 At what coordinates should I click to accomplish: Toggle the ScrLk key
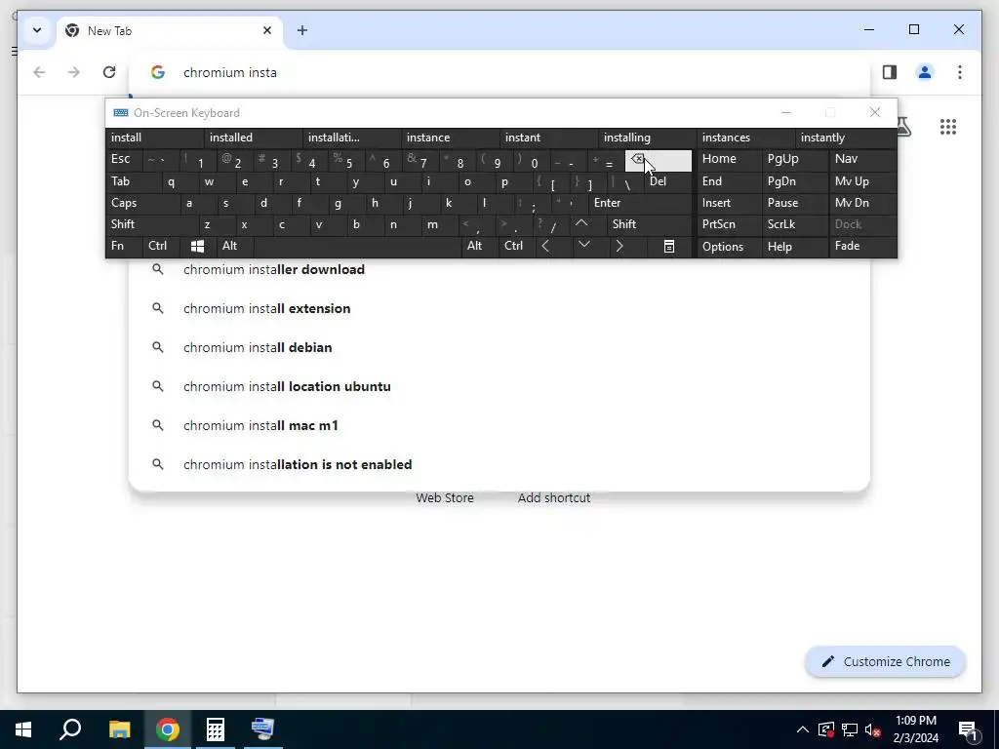tap(794, 224)
